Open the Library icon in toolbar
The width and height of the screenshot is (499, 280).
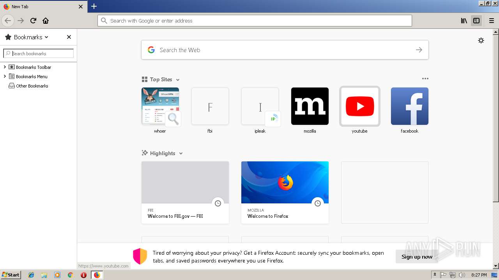(x=464, y=21)
